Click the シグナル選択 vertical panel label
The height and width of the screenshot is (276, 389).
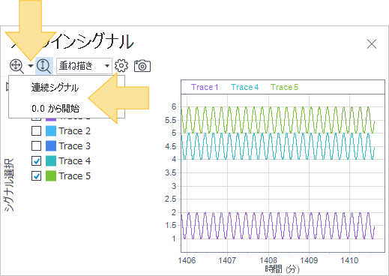9,185
